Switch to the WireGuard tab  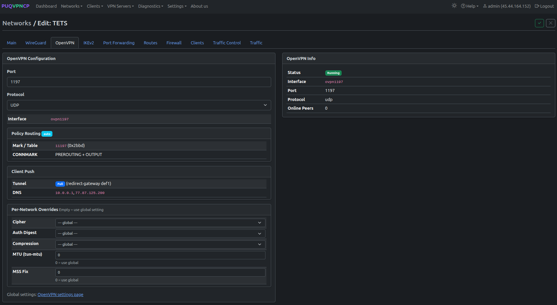tap(36, 43)
